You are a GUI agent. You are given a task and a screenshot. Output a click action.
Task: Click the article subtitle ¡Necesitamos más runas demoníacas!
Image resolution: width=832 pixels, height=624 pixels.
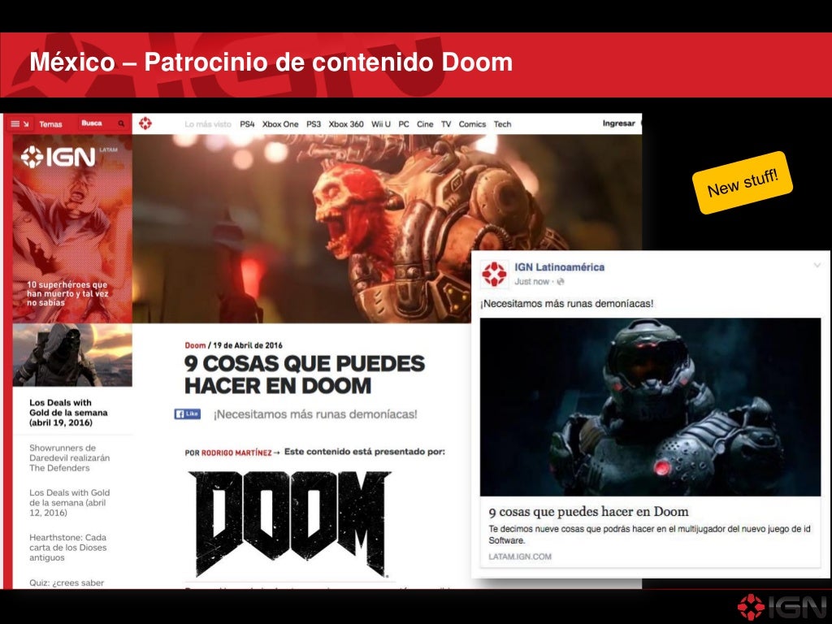click(x=315, y=414)
